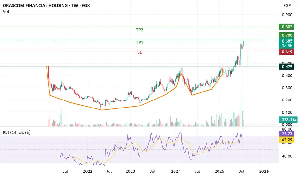
Task: Select the 0.700 green price label
Action: (286, 35)
